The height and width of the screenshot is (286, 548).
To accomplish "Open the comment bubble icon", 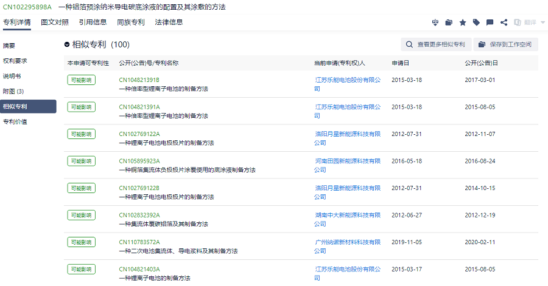I will (490, 22).
